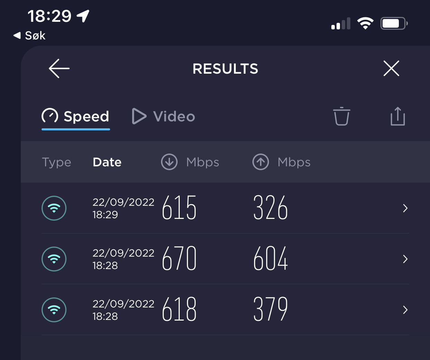
Task: Tap the share results icon
Action: point(397,116)
